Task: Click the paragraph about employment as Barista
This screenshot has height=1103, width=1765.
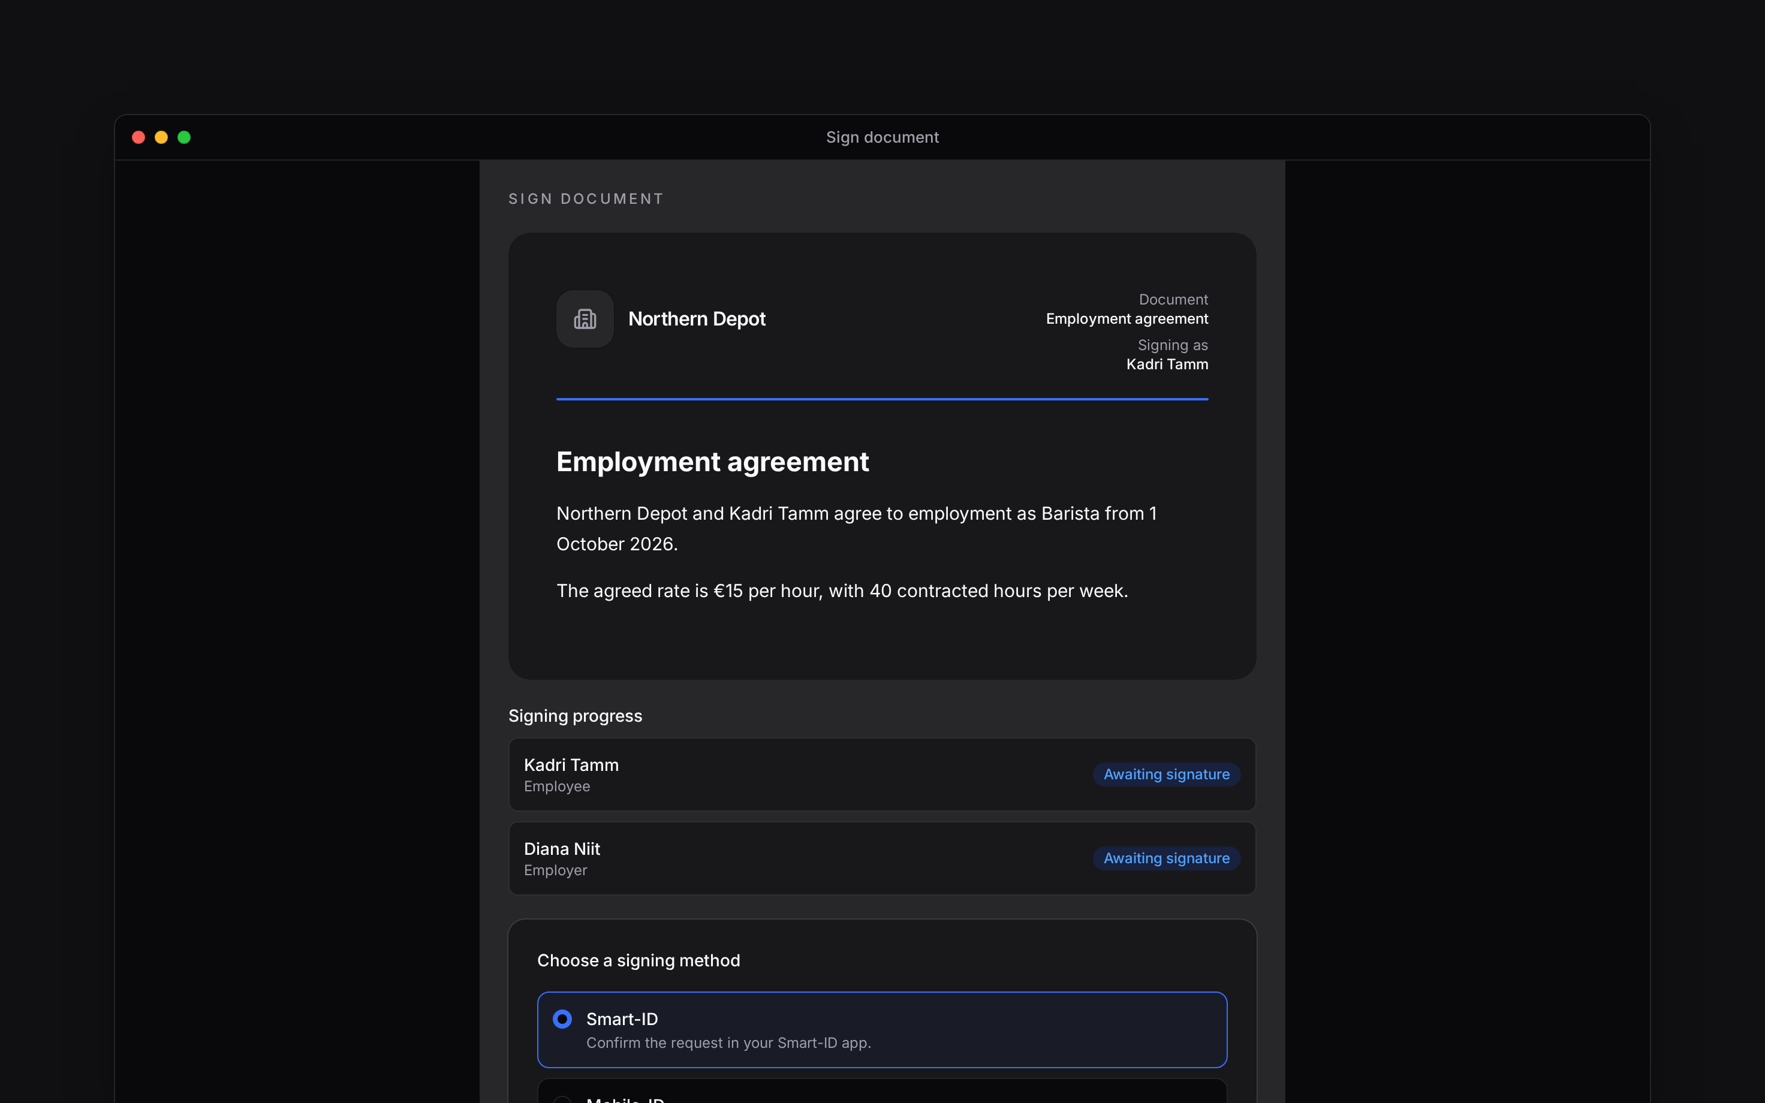Action: pyautogui.click(x=856, y=529)
